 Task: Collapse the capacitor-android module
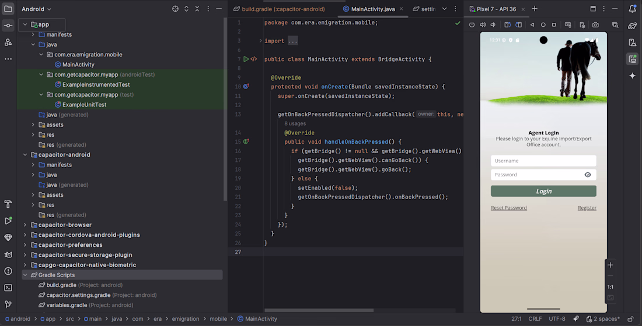[x=25, y=155]
